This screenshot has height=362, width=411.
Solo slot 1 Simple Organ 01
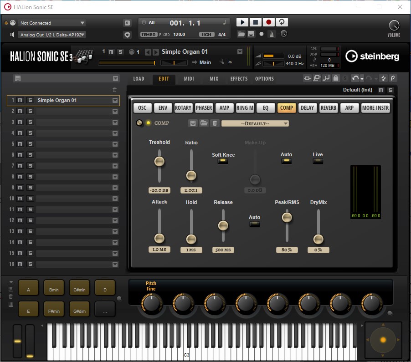(30, 100)
